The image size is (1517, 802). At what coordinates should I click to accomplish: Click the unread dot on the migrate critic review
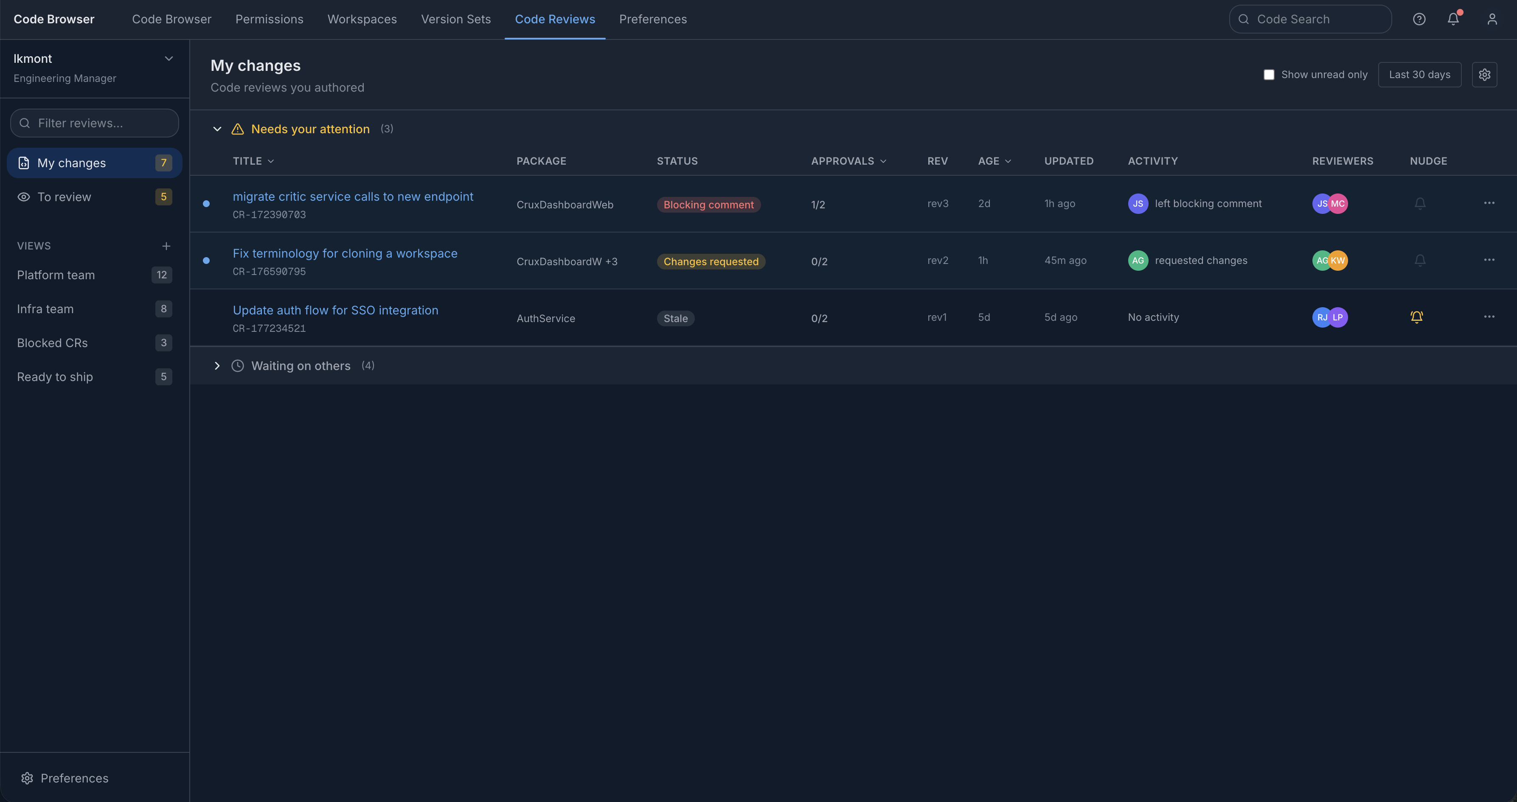tap(206, 204)
